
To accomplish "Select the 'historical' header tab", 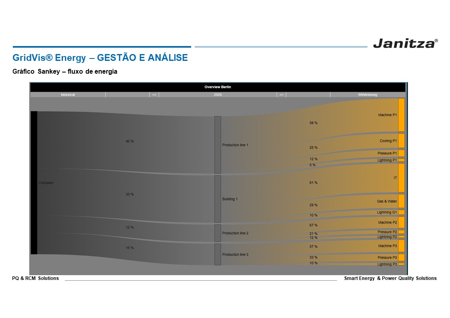I will point(68,95).
